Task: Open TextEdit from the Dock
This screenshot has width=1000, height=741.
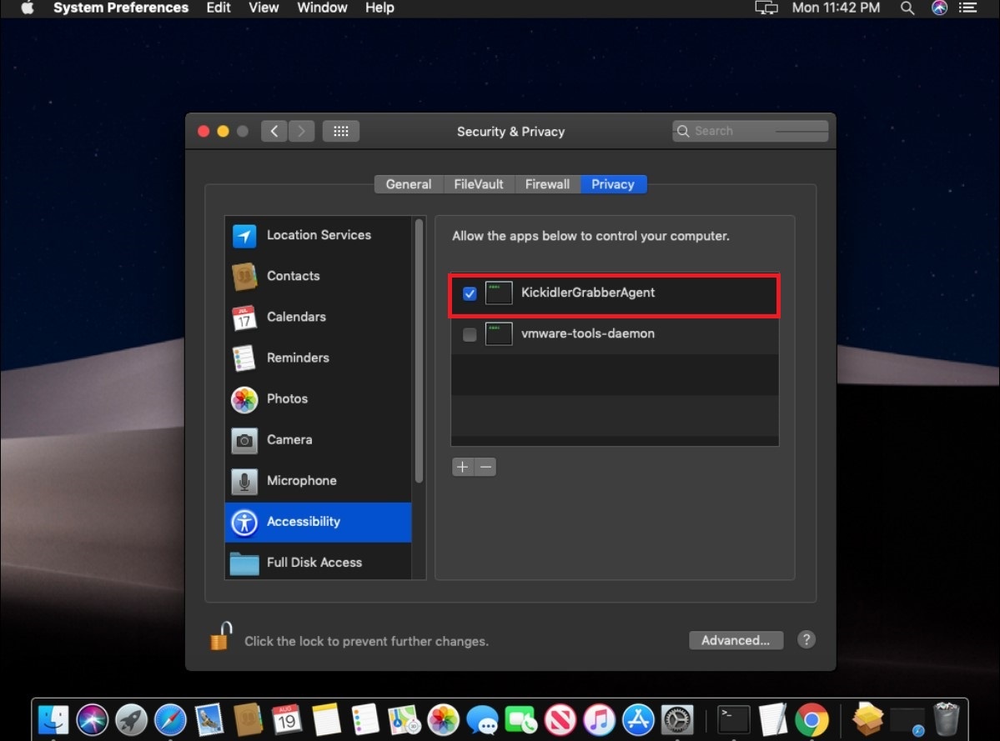Action: tap(772, 720)
